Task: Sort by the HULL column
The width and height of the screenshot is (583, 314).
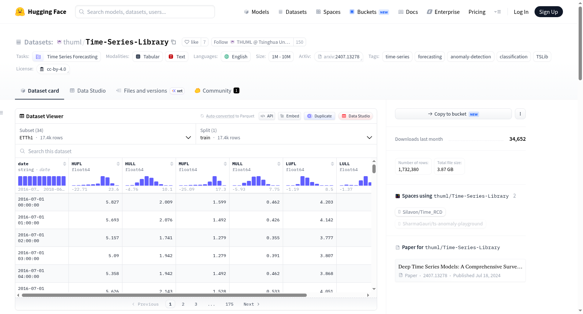Action: (x=172, y=164)
